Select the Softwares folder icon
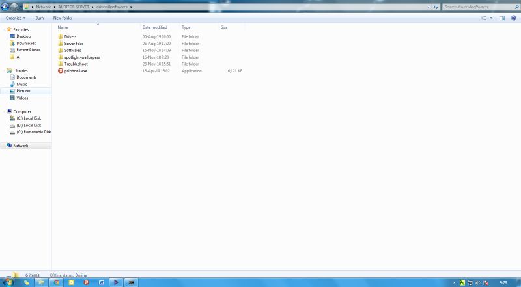Image resolution: width=521 pixels, height=287 pixels. click(x=60, y=50)
